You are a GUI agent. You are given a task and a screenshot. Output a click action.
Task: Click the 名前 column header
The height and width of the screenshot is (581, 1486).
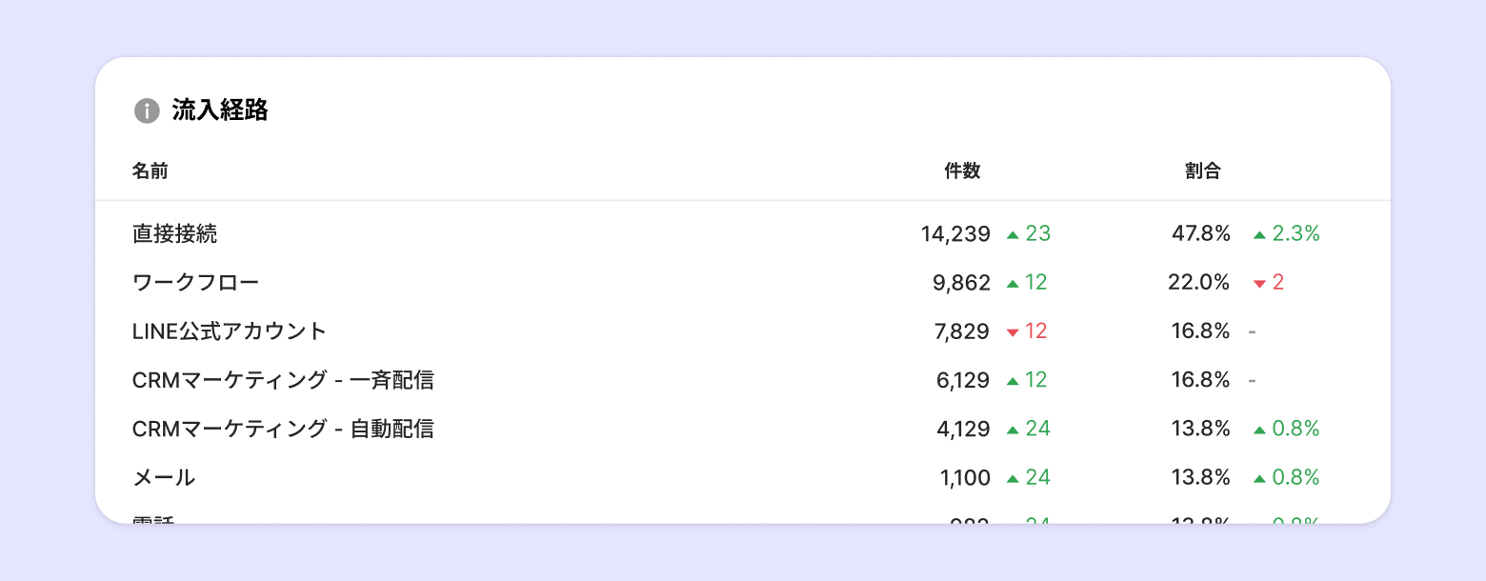coord(151,171)
